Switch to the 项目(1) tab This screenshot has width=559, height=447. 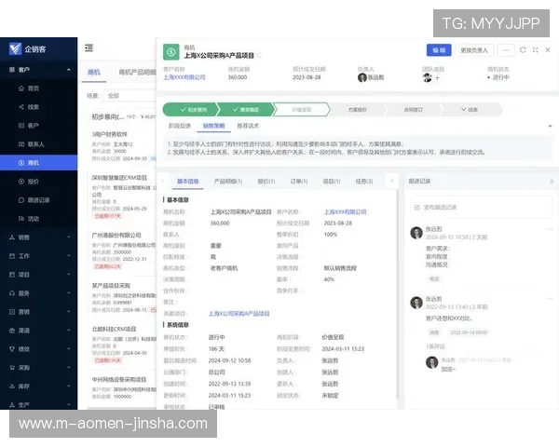[331, 182]
